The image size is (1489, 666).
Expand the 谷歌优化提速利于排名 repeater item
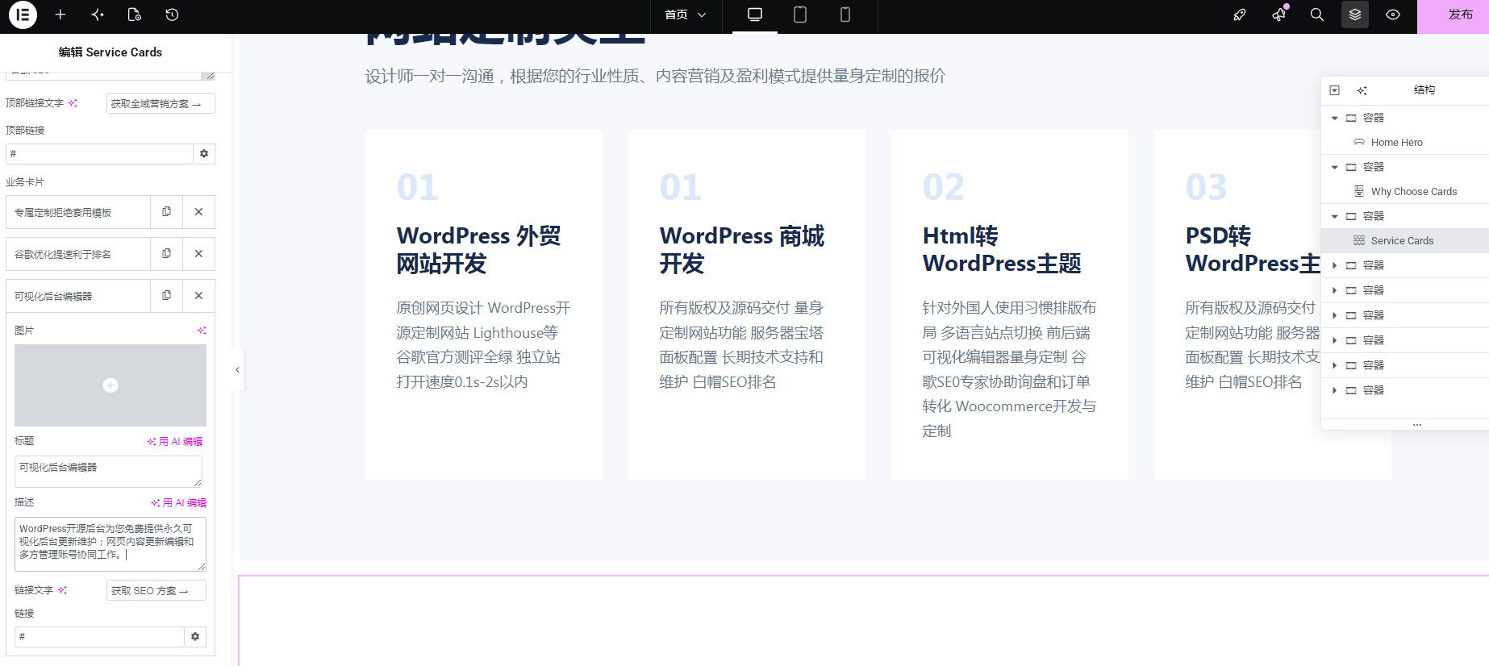(78, 254)
